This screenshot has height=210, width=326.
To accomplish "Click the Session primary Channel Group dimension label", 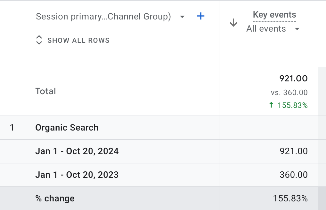I will click(103, 17).
